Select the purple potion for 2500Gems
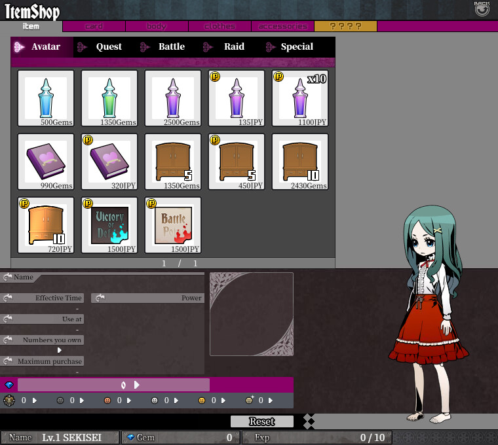498x445 pixels. (x=173, y=98)
